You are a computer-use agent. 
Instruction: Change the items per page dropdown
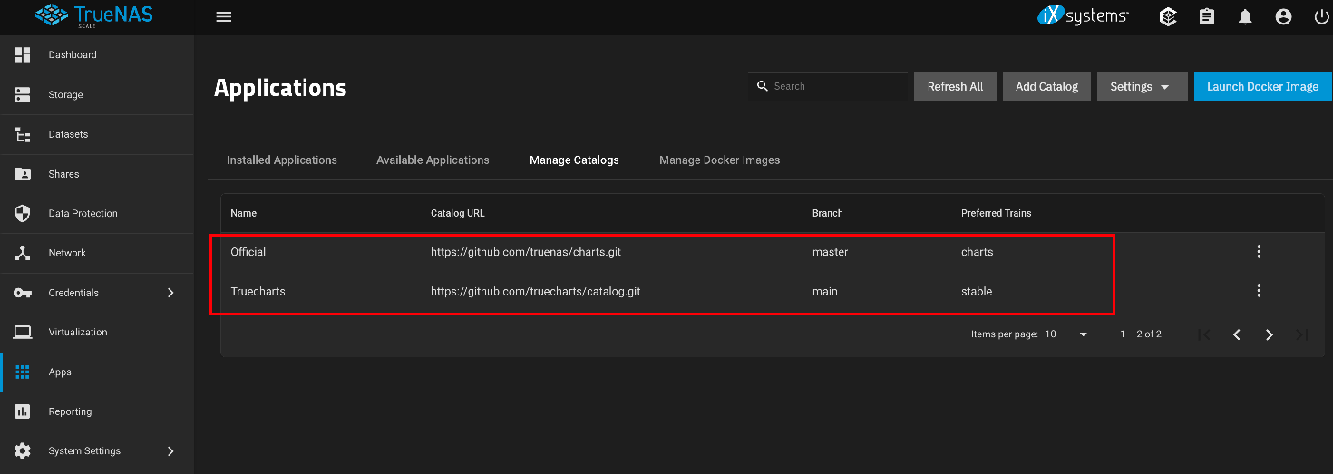tap(1065, 334)
